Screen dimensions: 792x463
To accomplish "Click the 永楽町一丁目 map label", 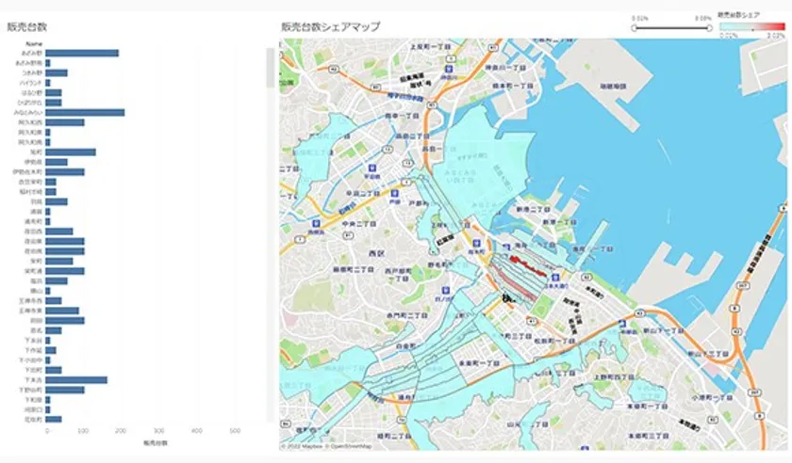I will click(479, 363).
